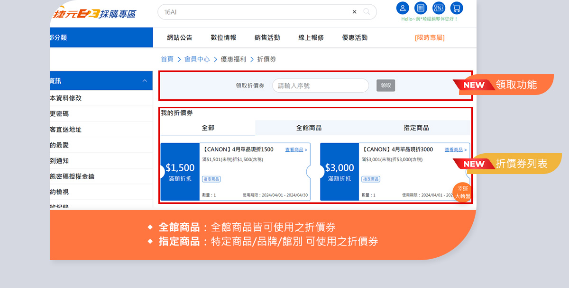Image resolution: width=569 pixels, height=288 pixels.
Task: Open the discount coupon icon in the header
Action: click(x=439, y=8)
